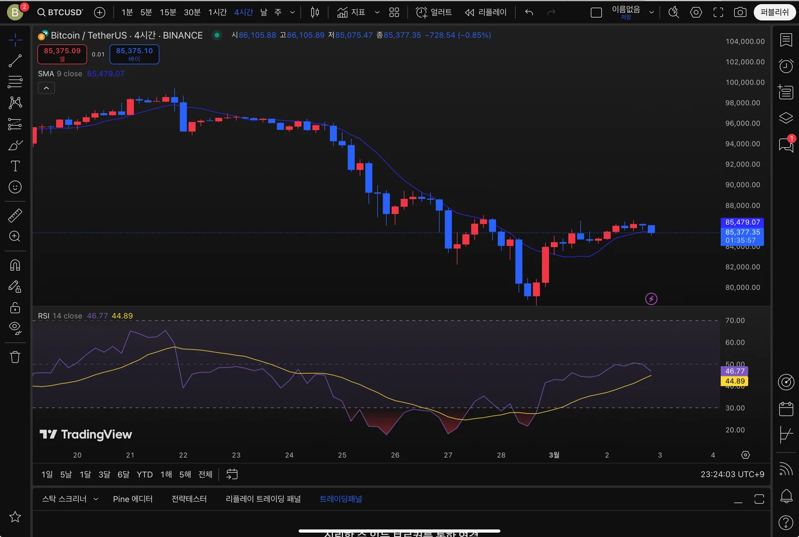Undo the last chart action
Screen dimensions: 799x537
[x=529, y=12]
